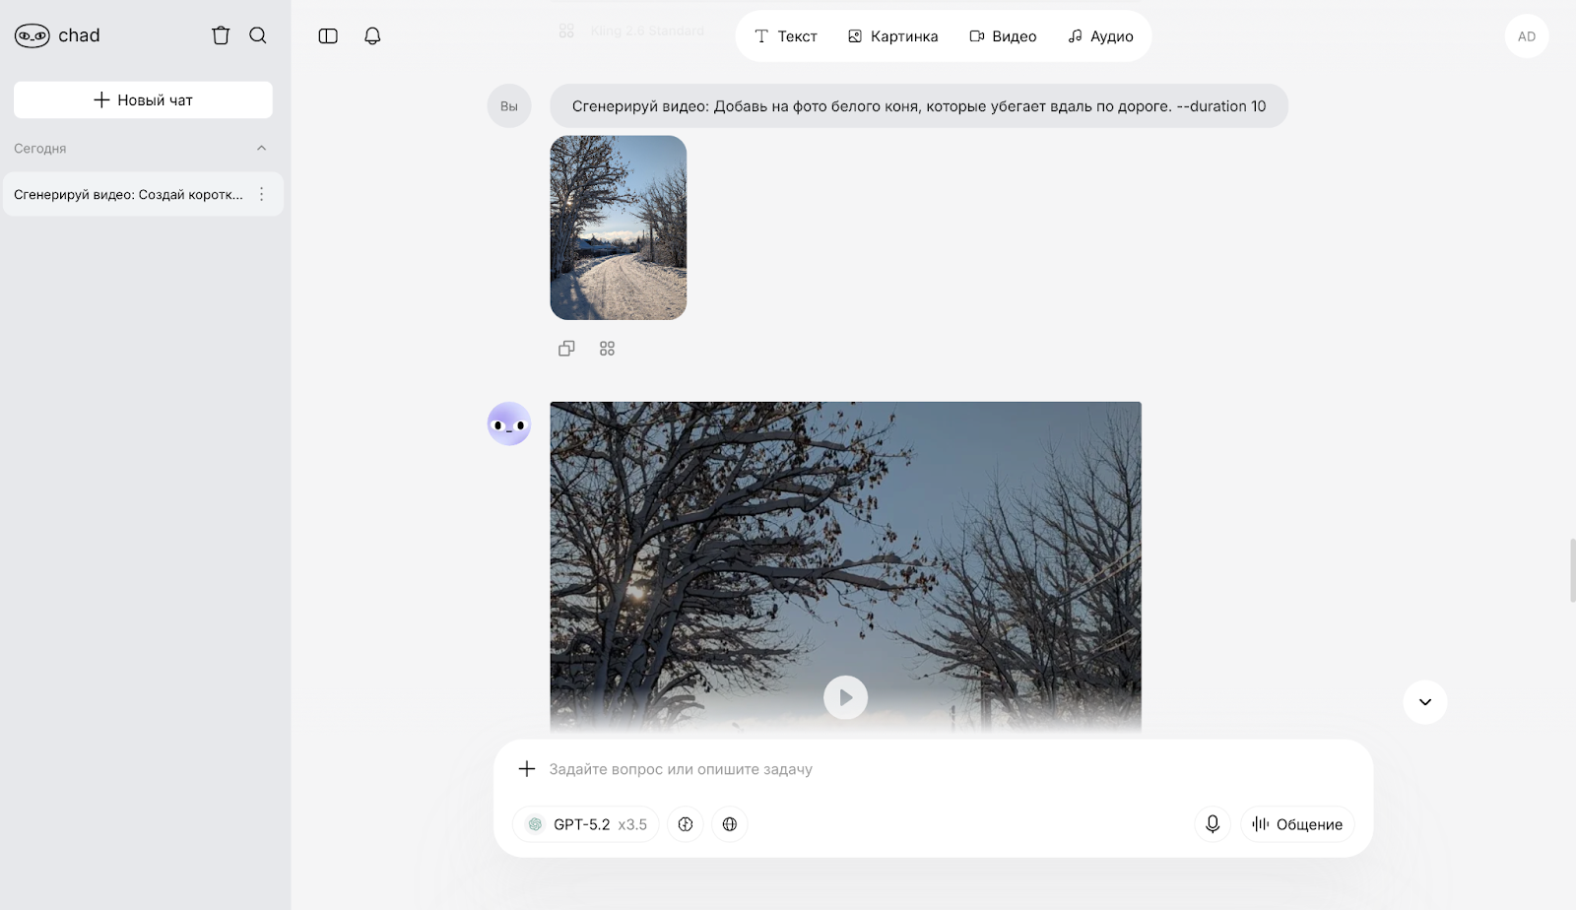This screenshot has height=910, width=1576.
Task: Toggle the globe web search button
Action: [x=730, y=824]
